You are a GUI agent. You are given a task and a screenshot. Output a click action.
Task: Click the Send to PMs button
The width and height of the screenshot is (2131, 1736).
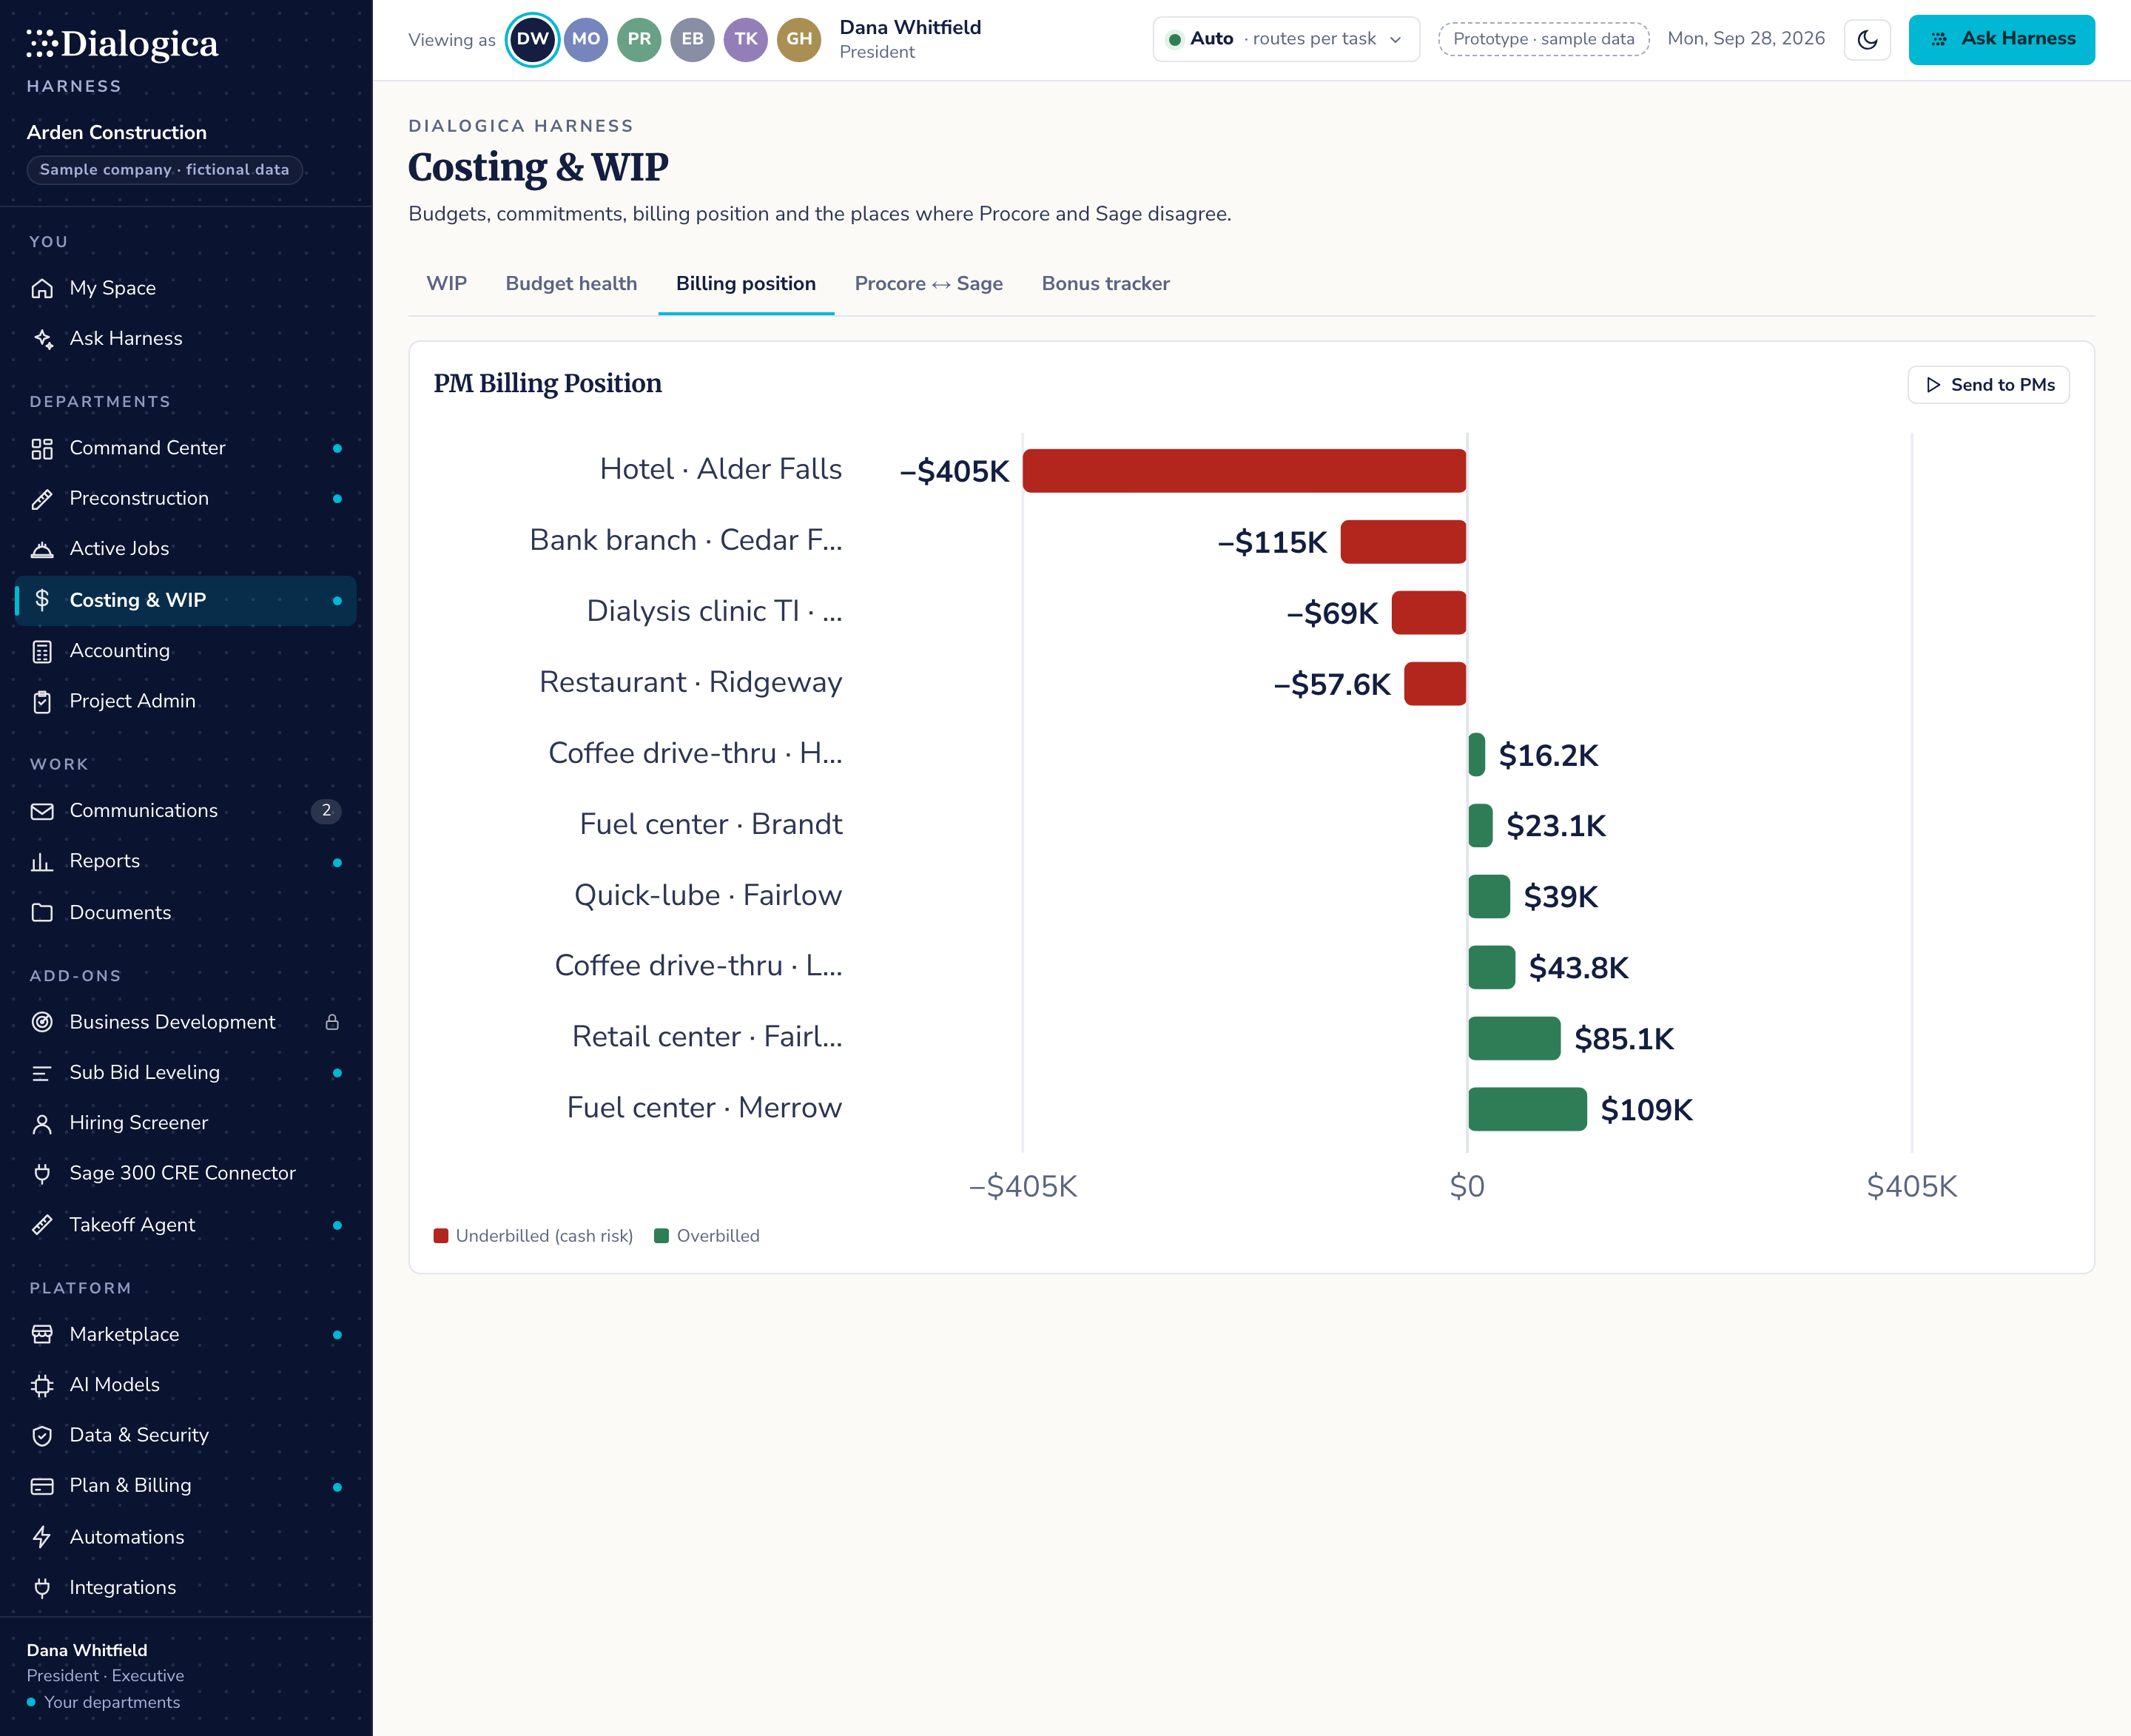click(x=1988, y=385)
